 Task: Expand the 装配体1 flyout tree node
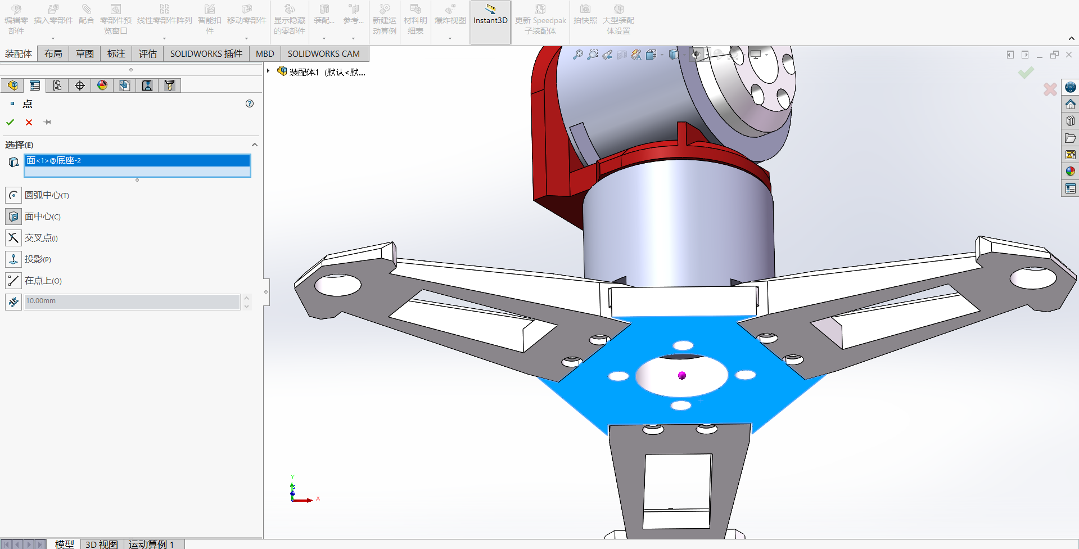pyautogui.click(x=269, y=71)
